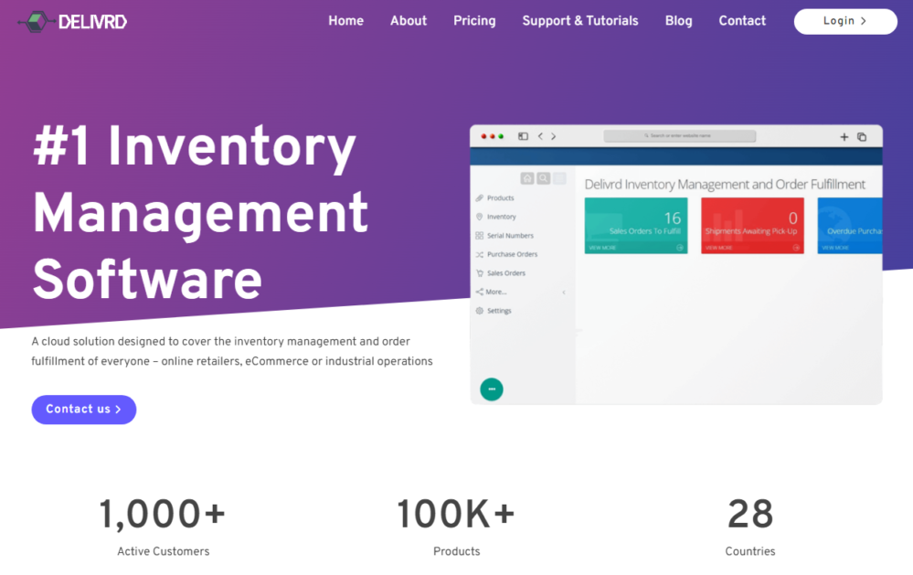This screenshot has height=575, width=913.
Task: Click the green chat bubble icon
Action: point(492,389)
